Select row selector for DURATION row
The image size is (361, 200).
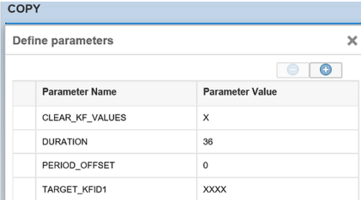pos(24,142)
